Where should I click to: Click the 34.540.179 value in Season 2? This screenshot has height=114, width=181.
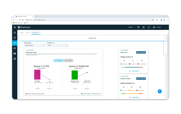click(75, 81)
